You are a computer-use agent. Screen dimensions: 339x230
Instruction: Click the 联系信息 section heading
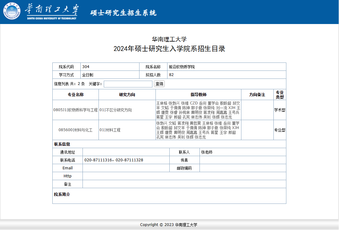click(x=62, y=144)
